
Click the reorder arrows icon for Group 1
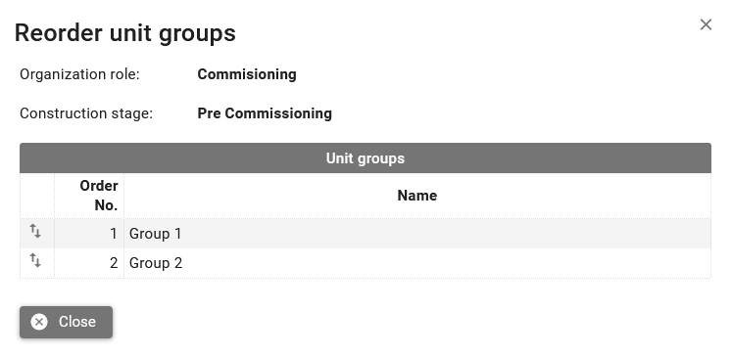click(35, 231)
